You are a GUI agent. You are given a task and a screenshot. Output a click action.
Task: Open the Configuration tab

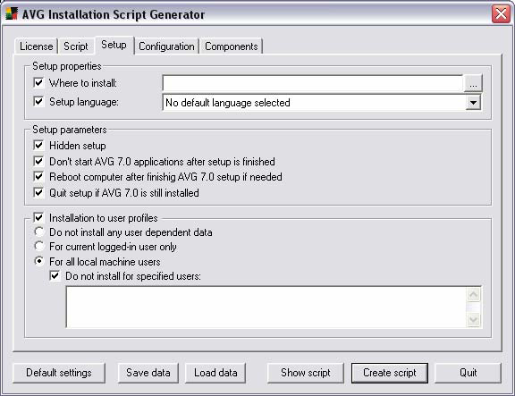(166, 46)
